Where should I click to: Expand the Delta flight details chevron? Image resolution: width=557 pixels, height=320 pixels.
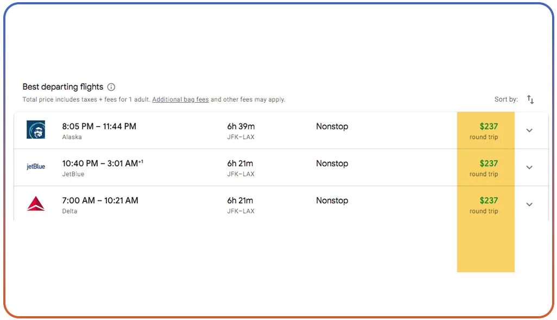click(529, 204)
